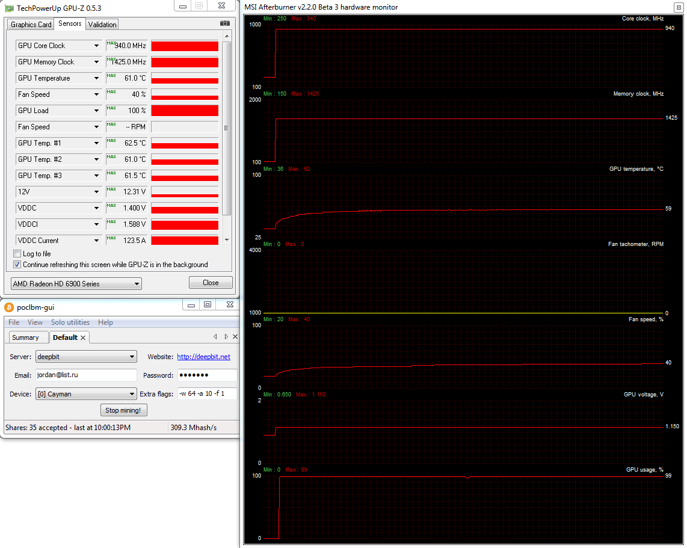Open the Server dropdown showing deepbit
The image size is (687, 548).
(x=86, y=357)
